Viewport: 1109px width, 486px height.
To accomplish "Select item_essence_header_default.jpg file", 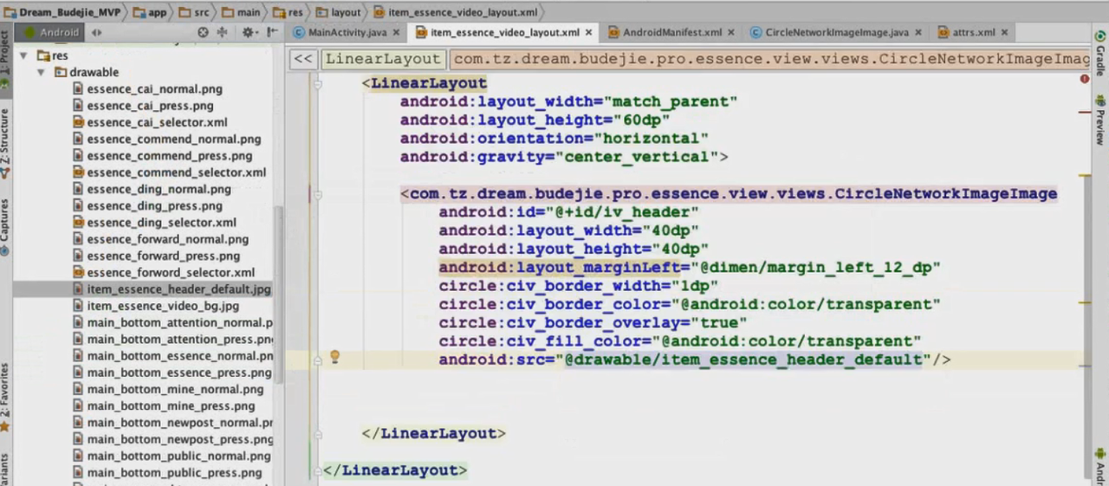I will pos(172,289).
